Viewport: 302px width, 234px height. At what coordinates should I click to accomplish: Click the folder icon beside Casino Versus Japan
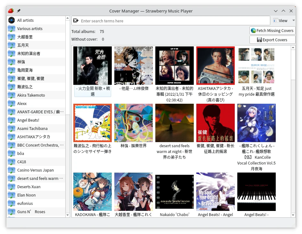[x=12, y=170]
